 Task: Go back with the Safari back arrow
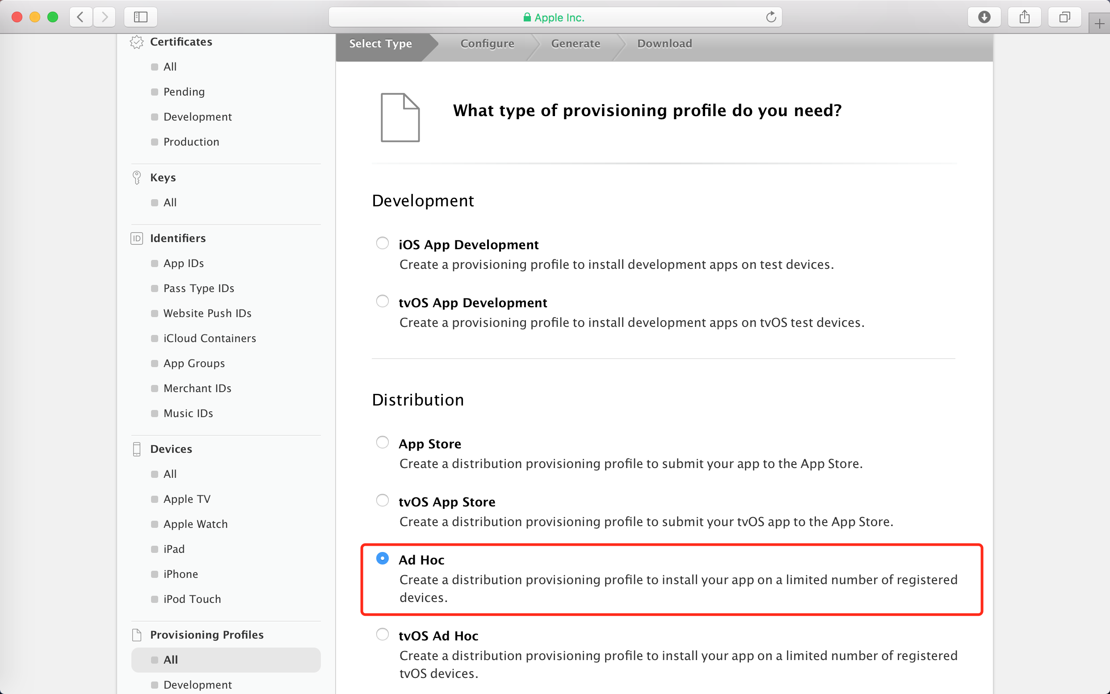coord(81,17)
